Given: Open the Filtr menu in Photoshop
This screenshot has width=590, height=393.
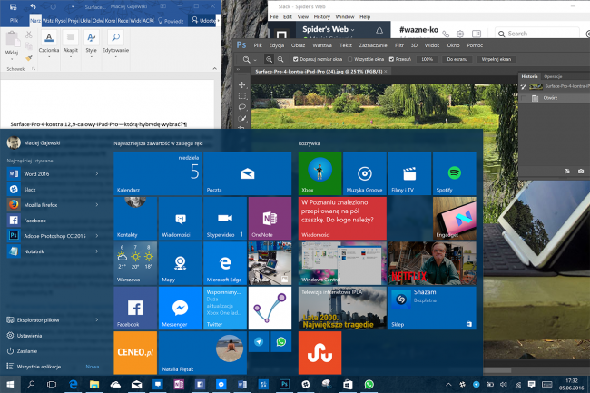Looking at the screenshot, I should tap(399, 45).
